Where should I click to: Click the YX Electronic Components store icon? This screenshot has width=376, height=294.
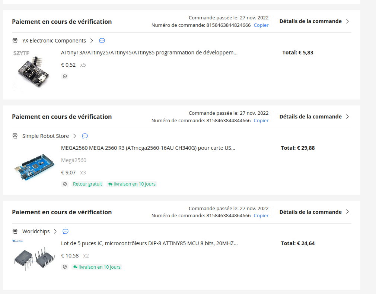coord(15,41)
